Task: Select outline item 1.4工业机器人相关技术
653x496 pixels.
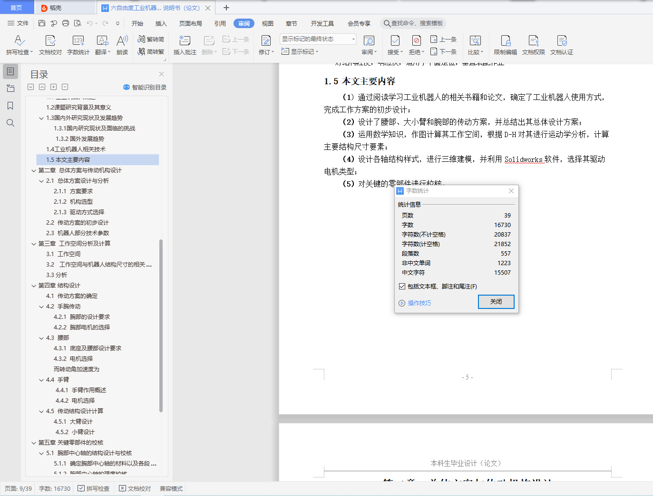Action: coord(76,149)
